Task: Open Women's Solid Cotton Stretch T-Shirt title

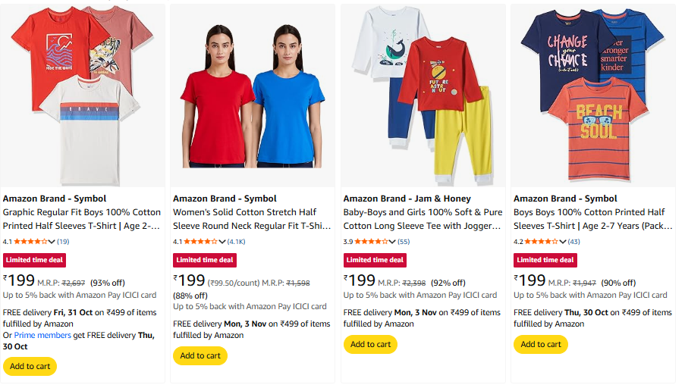Action: [x=253, y=219]
